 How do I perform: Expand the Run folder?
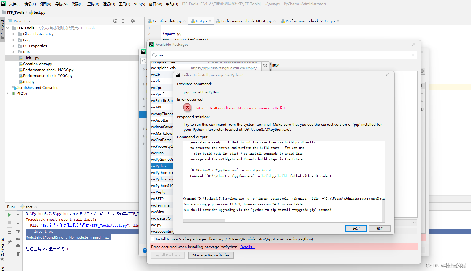click(13, 52)
